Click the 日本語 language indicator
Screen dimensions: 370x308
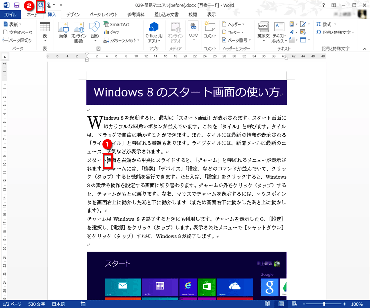pyautogui.click(x=58, y=304)
